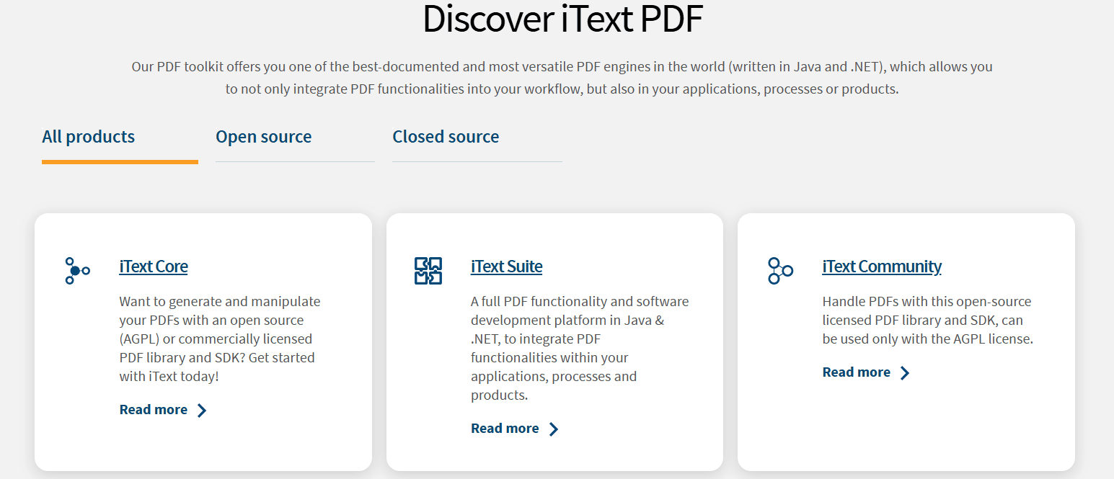Image resolution: width=1114 pixels, height=479 pixels.
Task: Open the iText Core page
Action: 154,267
